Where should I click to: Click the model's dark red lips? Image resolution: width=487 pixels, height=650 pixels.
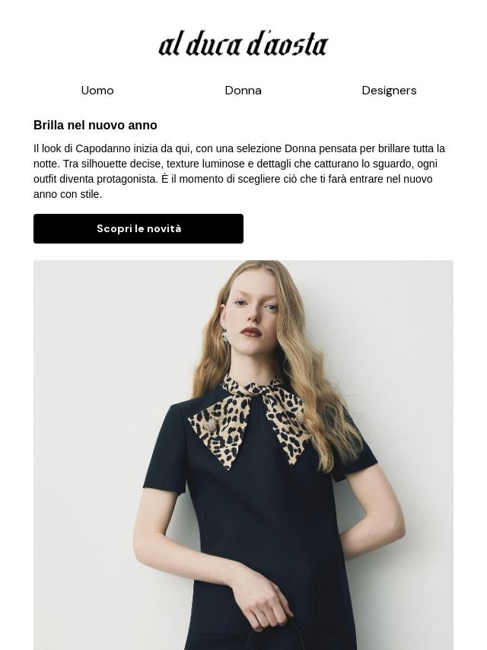[251, 333]
